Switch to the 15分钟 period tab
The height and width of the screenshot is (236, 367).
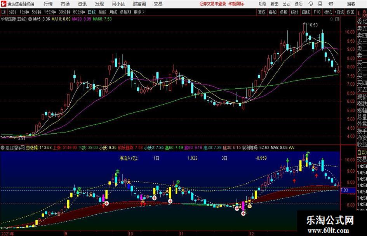click(x=50, y=12)
